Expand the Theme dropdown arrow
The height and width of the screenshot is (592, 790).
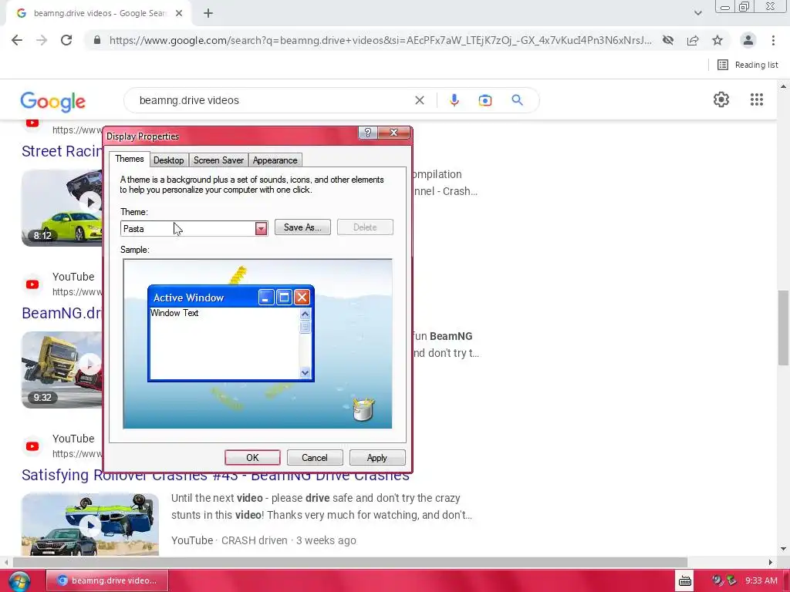[261, 229]
